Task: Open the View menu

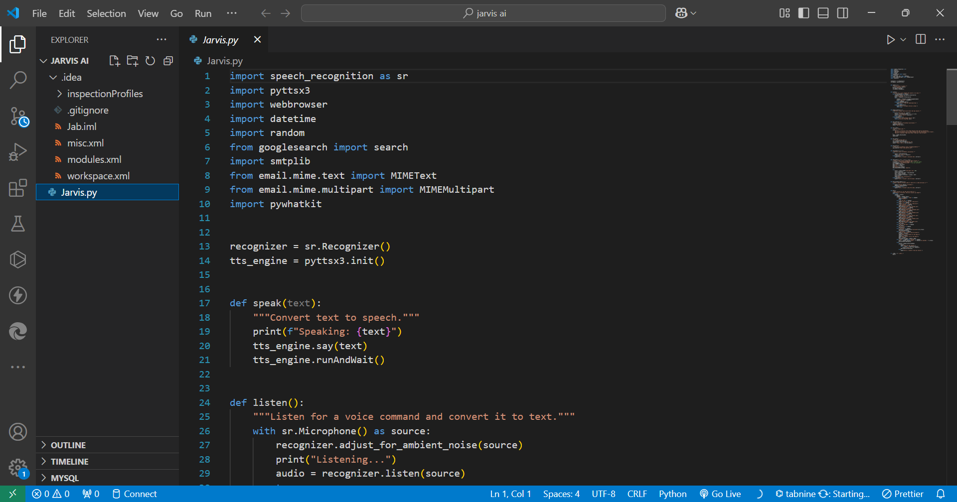Action: [148, 13]
